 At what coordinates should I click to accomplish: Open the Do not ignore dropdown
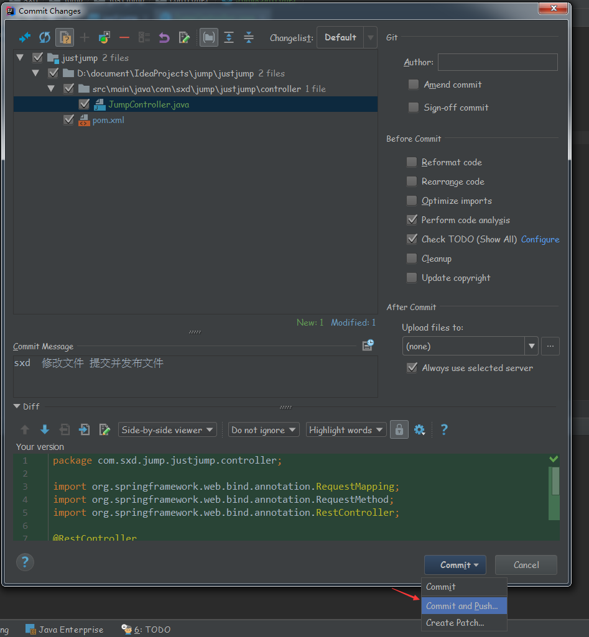[x=264, y=430]
